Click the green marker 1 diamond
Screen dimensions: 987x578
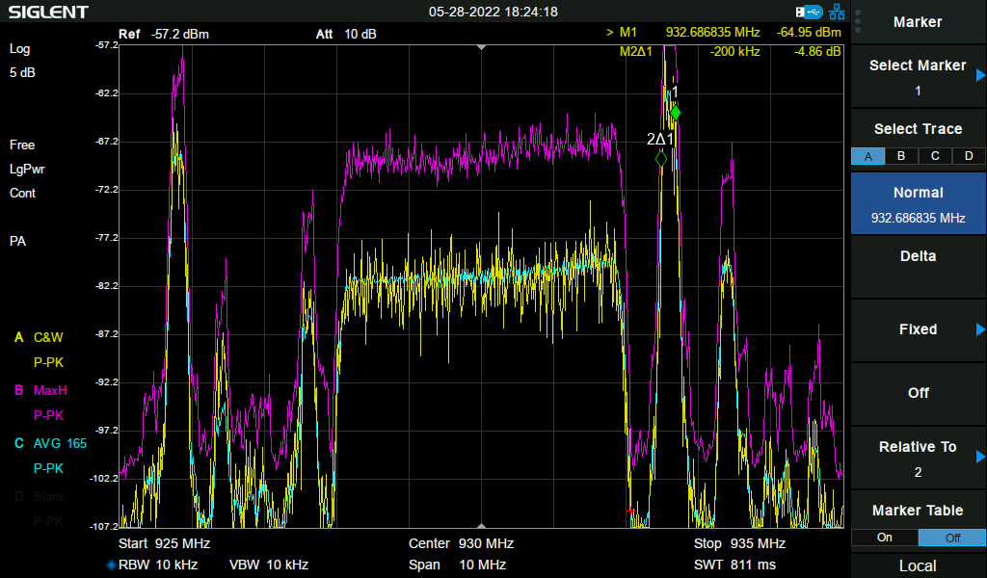pyautogui.click(x=675, y=114)
